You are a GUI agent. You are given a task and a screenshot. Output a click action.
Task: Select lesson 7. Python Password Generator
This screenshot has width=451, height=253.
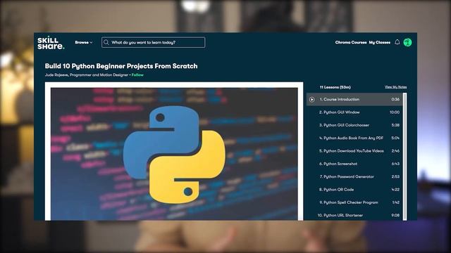click(354, 176)
